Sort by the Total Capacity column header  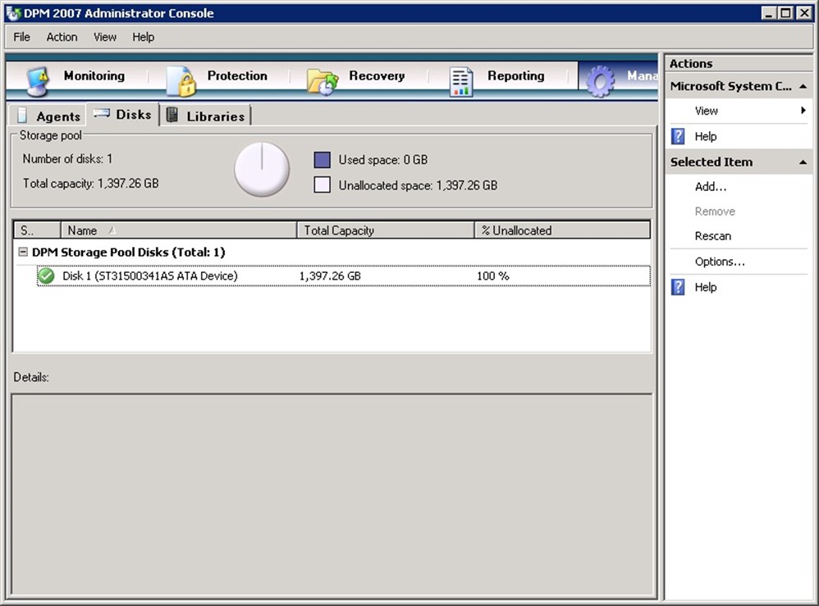[384, 230]
